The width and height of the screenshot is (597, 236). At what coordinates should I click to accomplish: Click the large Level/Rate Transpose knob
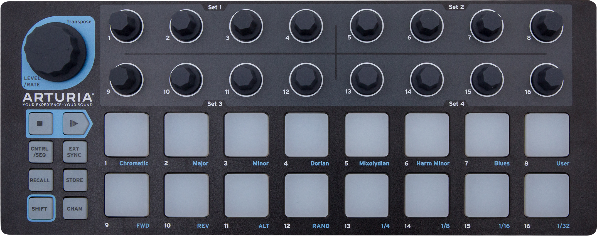(55, 52)
